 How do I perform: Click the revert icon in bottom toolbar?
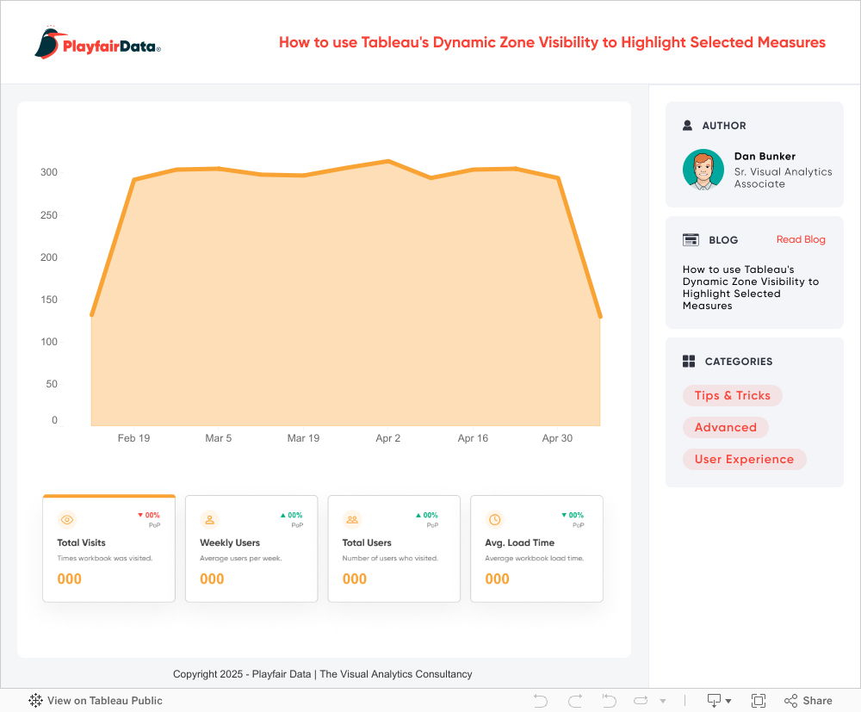[x=609, y=701]
